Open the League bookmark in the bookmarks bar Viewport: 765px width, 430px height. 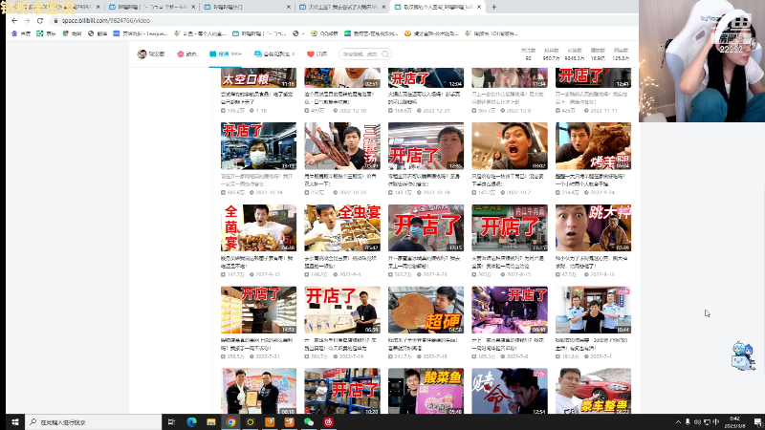[141, 33]
